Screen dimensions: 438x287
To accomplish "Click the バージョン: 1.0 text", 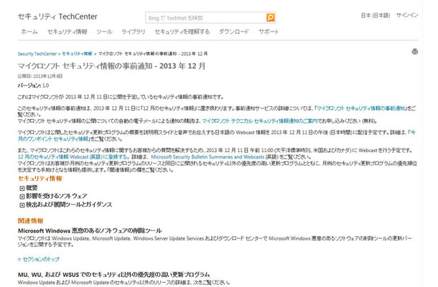I will coord(33,85).
